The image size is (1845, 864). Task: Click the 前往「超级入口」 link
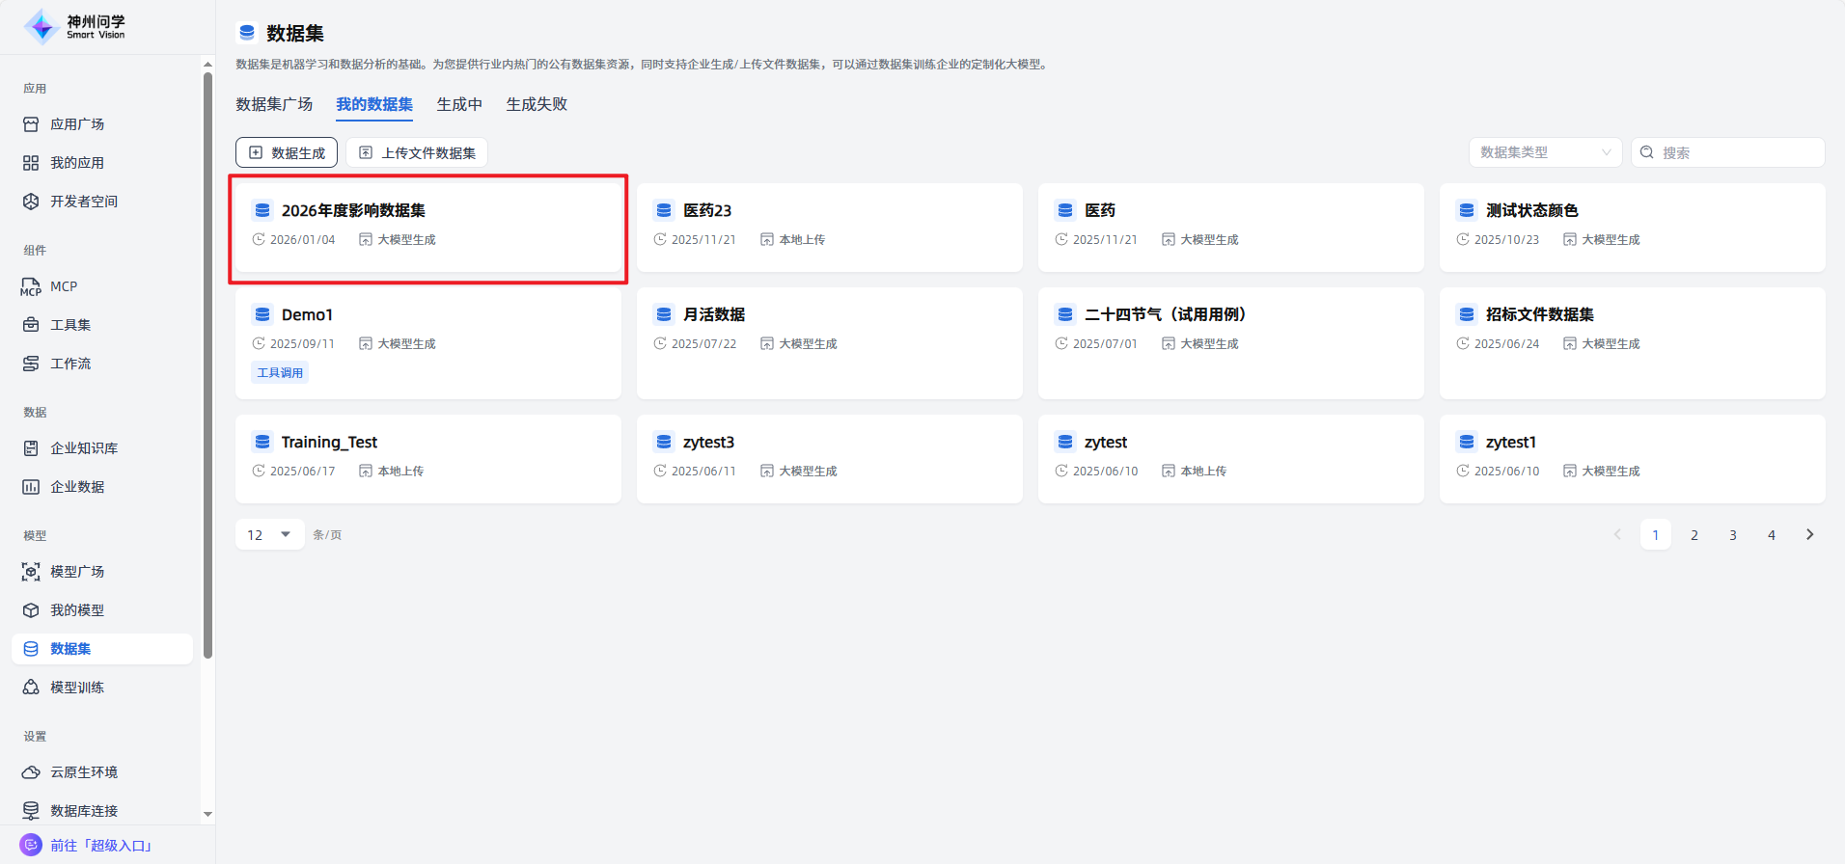(100, 846)
